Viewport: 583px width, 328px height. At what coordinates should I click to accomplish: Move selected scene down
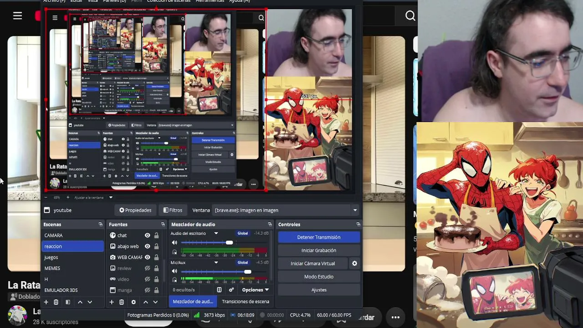pyautogui.click(x=90, y=302)
